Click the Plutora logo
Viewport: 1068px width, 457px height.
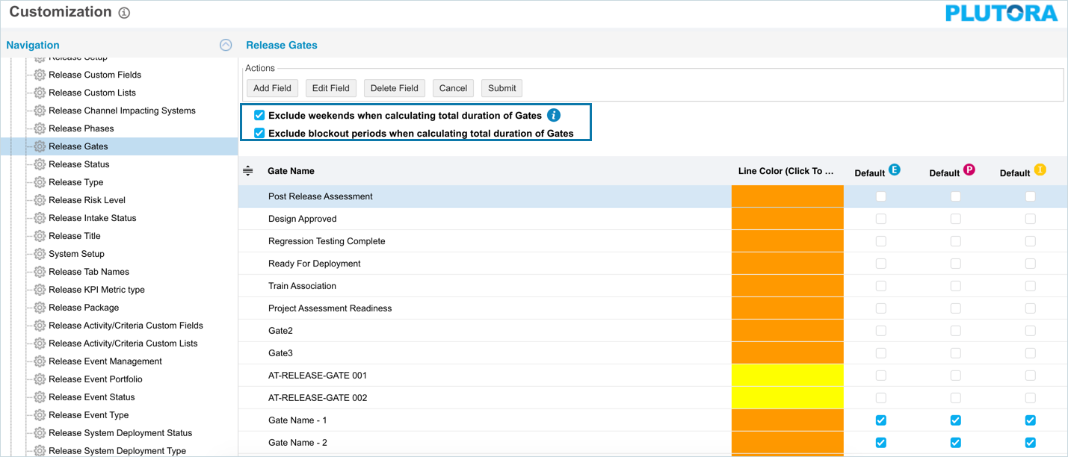1001,13
